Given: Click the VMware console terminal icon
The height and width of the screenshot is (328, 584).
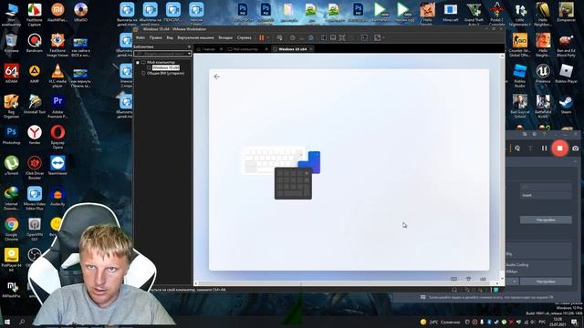Looking at the screenshot, I should pos(364,37).
